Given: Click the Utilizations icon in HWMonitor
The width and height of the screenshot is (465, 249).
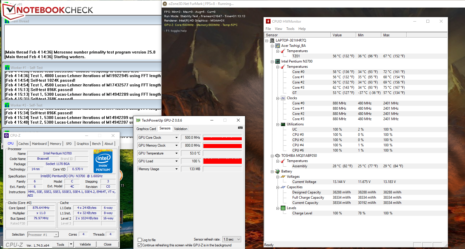Looking at the screenshot, I should pos(283,124).
